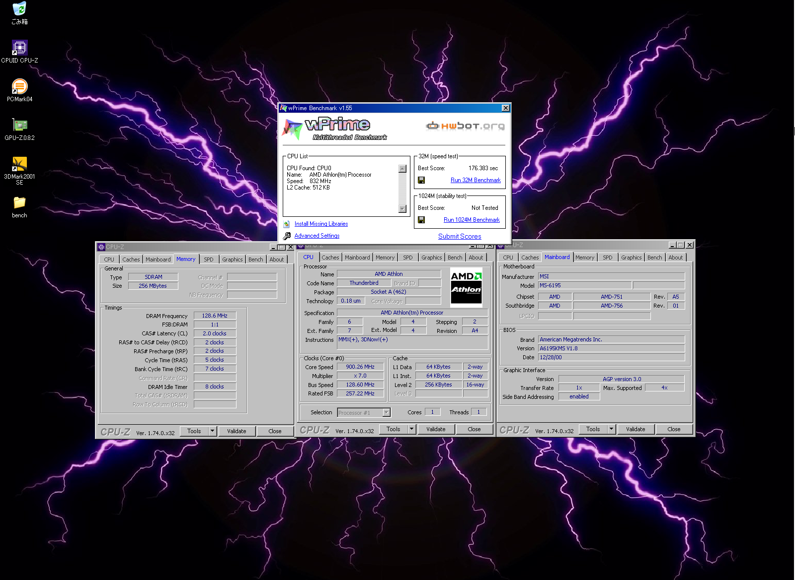Open Bench tab in right CPU-Z window
795x580 pixels.
coord(655,258)
